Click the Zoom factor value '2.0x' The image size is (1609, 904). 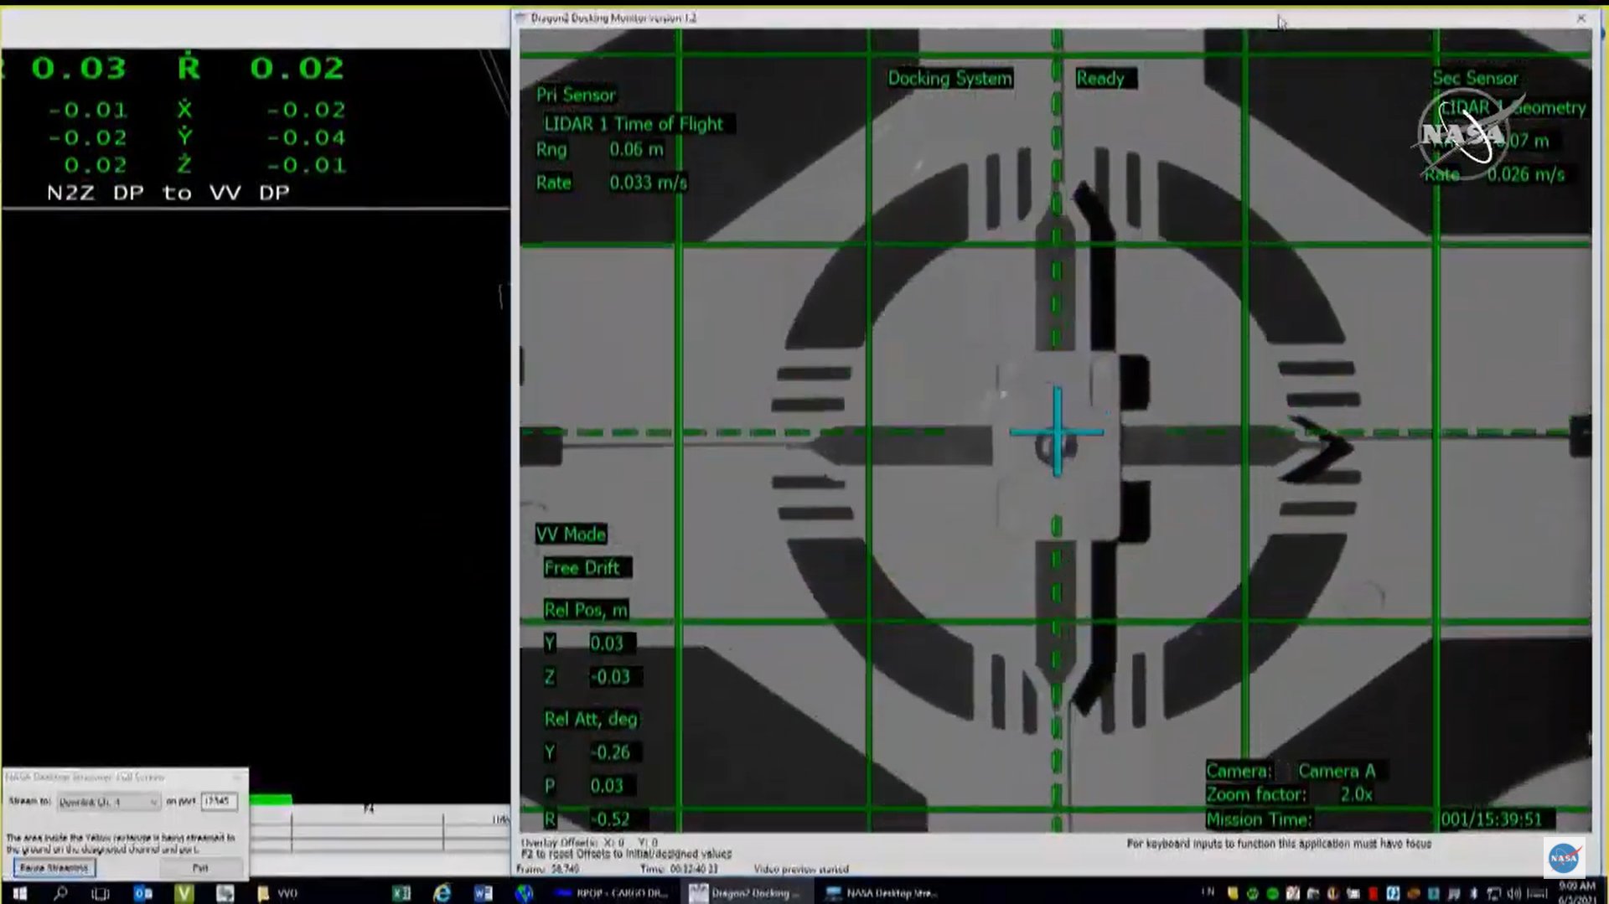coord(1356,794)
